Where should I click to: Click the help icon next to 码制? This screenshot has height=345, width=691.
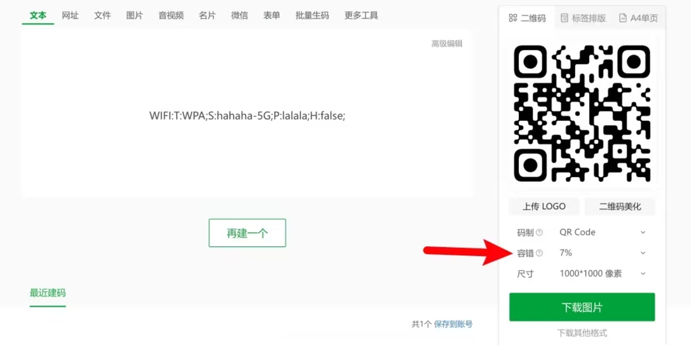point(539,232)
